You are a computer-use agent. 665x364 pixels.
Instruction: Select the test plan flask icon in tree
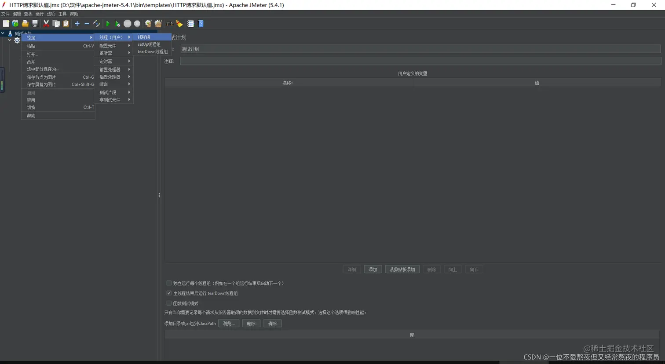pyautogui.click(x=10, y=33)
